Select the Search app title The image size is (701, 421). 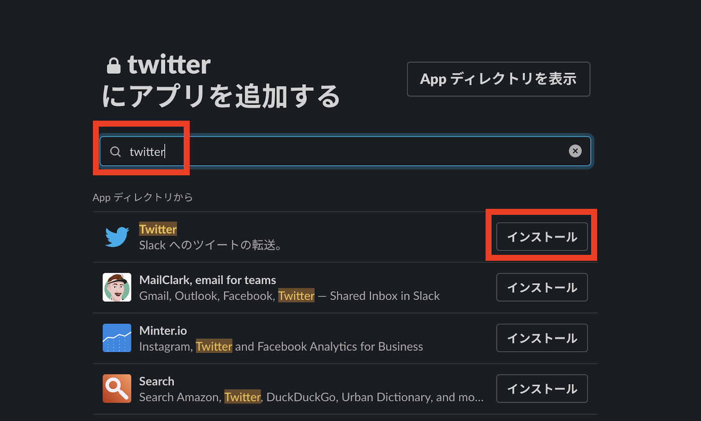[156, 381]
